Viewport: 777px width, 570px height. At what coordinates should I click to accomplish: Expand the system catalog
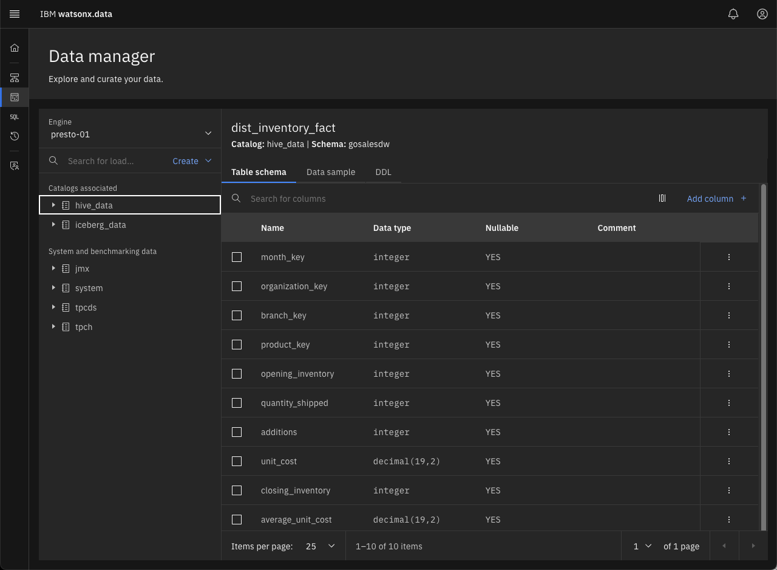(53, 288)
